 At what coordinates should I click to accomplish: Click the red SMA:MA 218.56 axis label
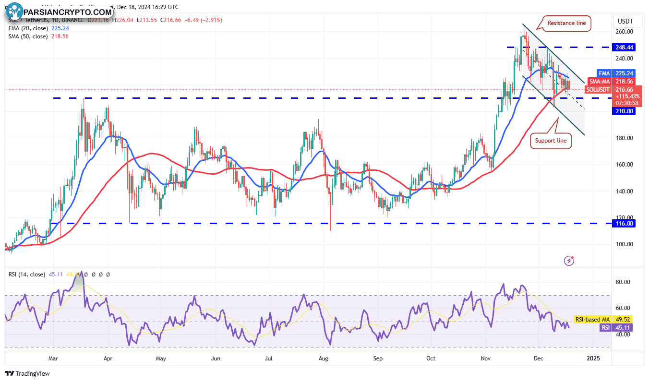point(613,82)
